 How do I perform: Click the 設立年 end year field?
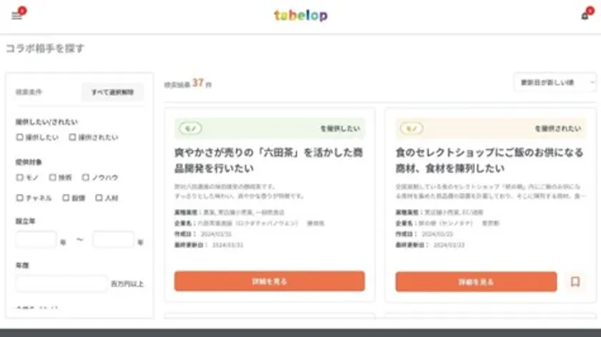[x=113, y=240]
